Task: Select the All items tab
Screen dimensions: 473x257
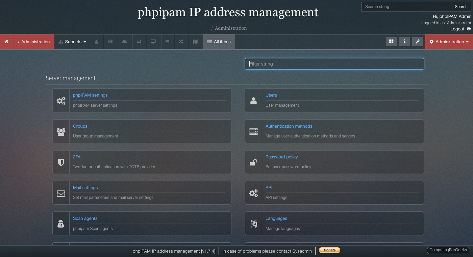Action: pyautogui.click(x=219, y=42)
